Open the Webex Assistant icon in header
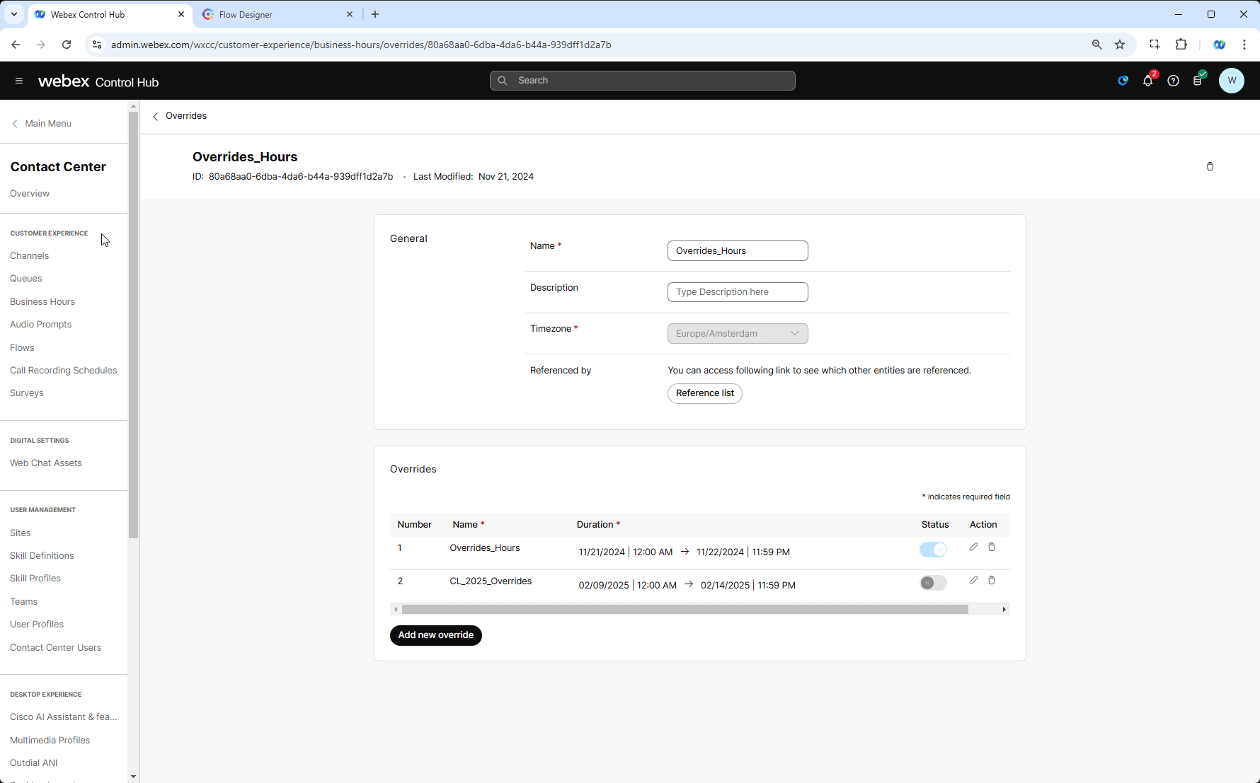Viewport: 1260px width, 783px height. tap(1123, 81)
